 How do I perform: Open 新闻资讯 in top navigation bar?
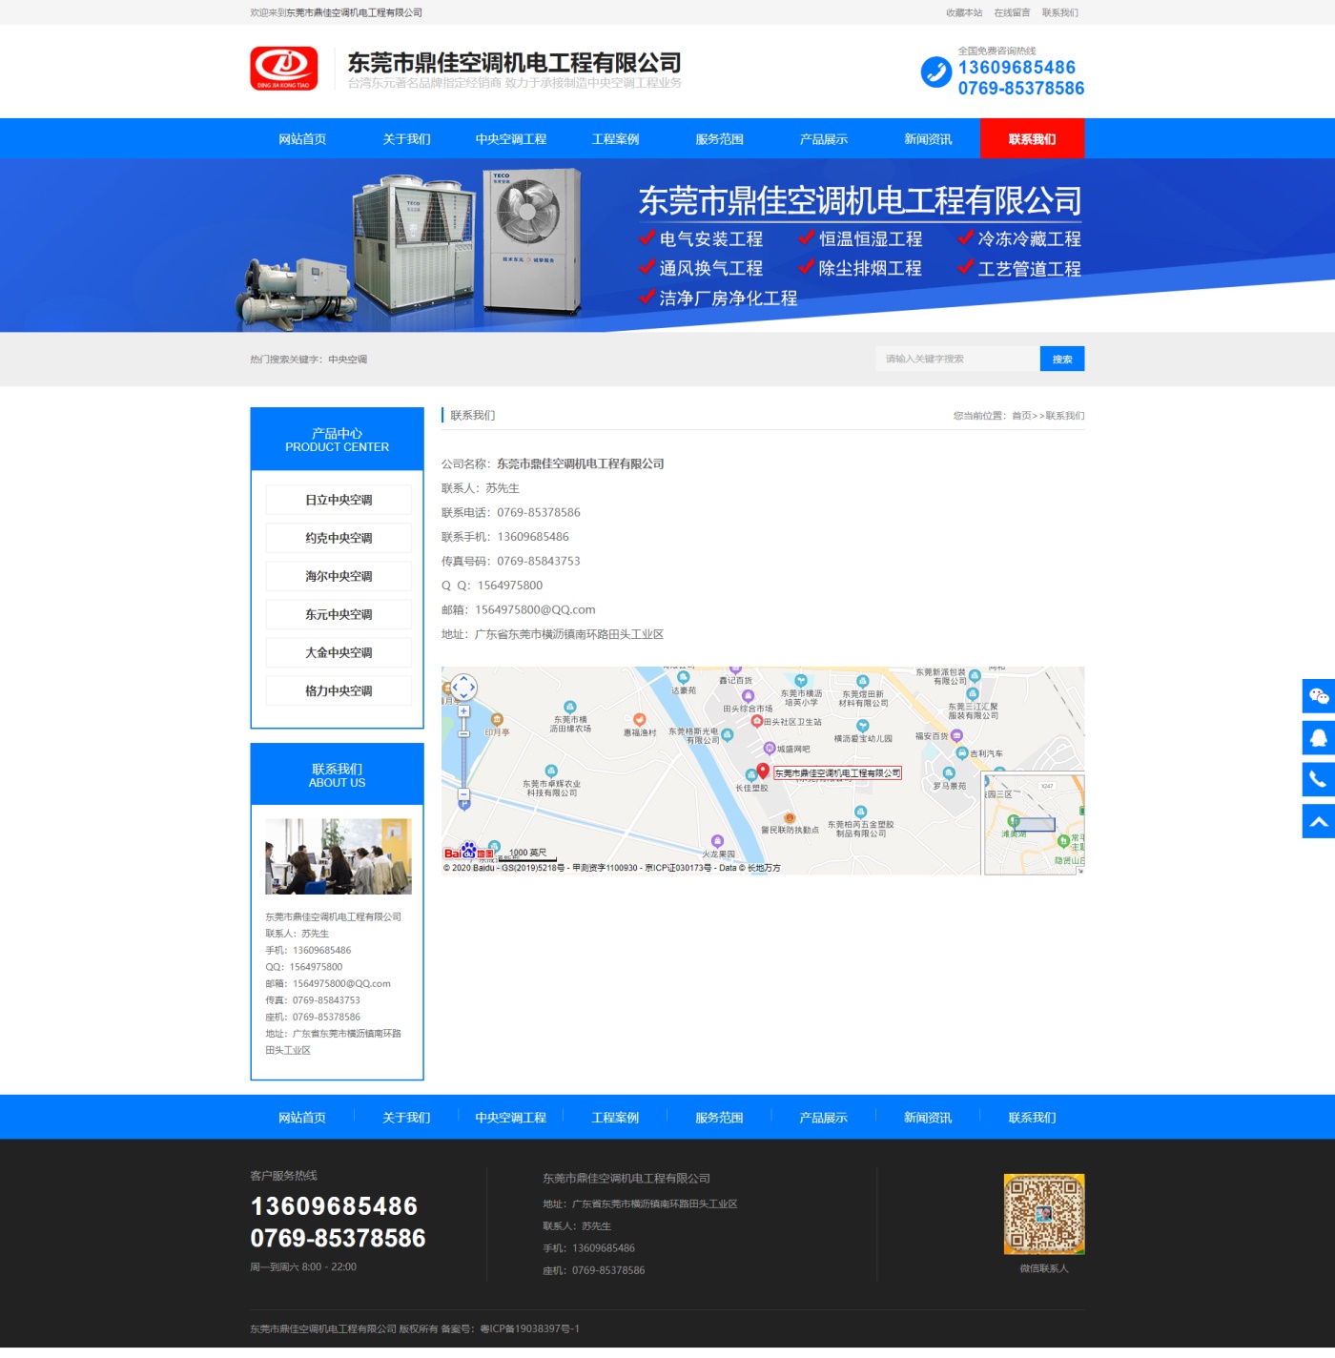[928, 139]
